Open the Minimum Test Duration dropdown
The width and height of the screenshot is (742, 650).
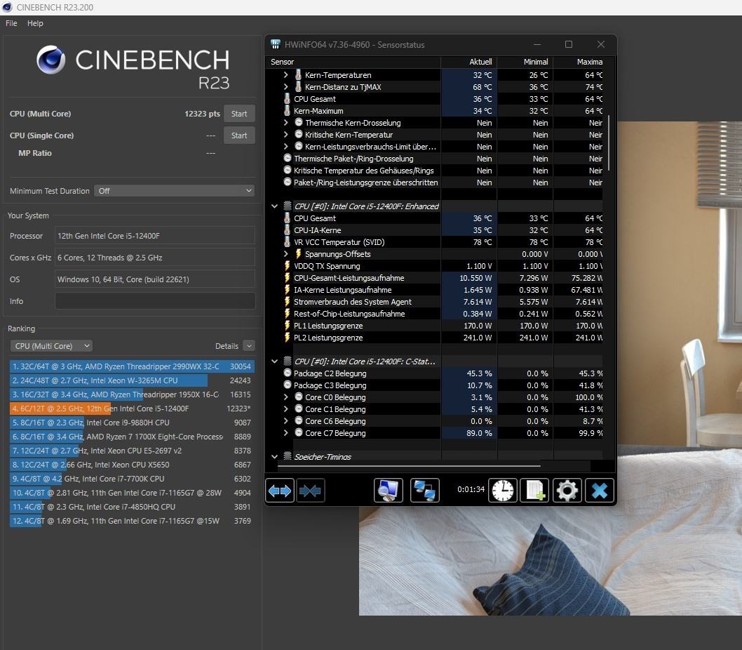point(174,190)
